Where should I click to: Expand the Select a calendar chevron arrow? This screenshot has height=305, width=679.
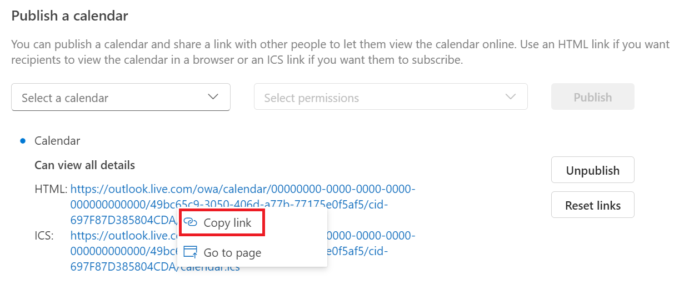[213, 97]
